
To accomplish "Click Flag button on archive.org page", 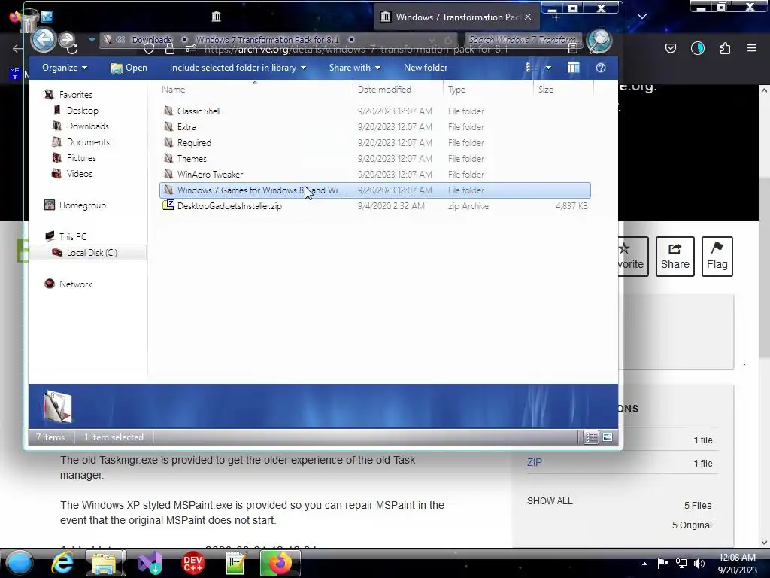I will click(x=717, y=257).
